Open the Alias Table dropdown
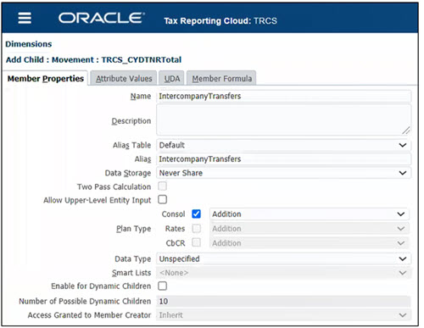 [x=283, y=145]
